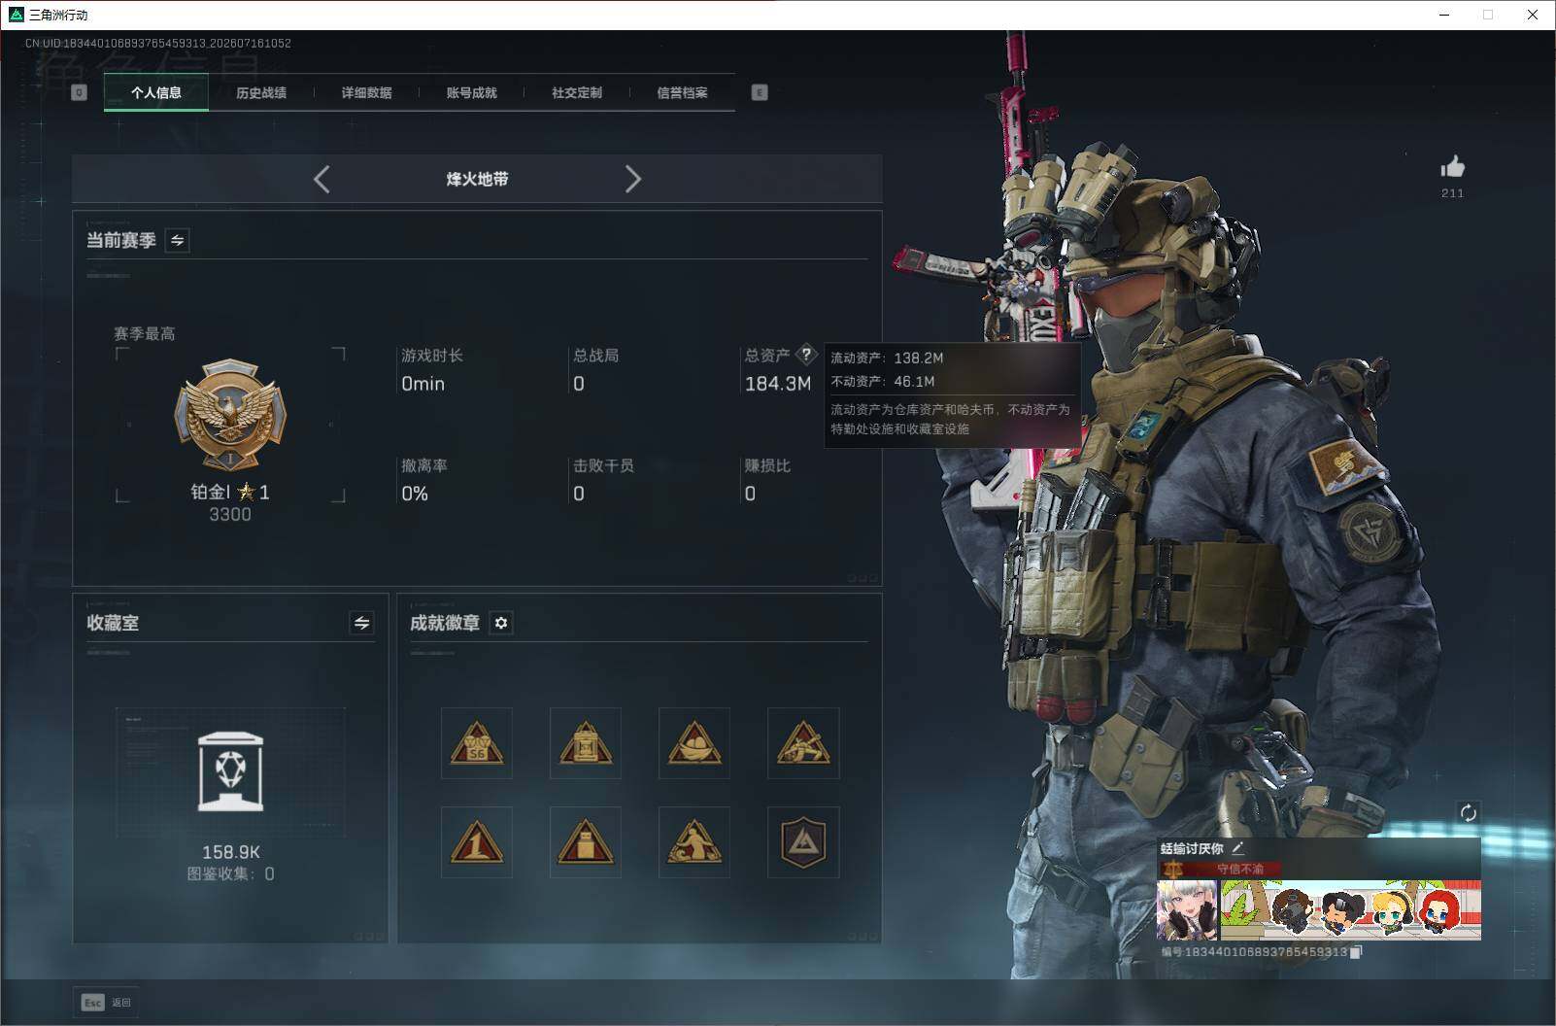Copy the player ID number icon
This screenshot has width=1556, height=1026.
[x=1357, y=952]
